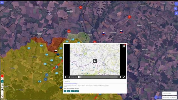Mute the video with the speaker icon
This screenshot has height=100, width=178.
point(69,77)
